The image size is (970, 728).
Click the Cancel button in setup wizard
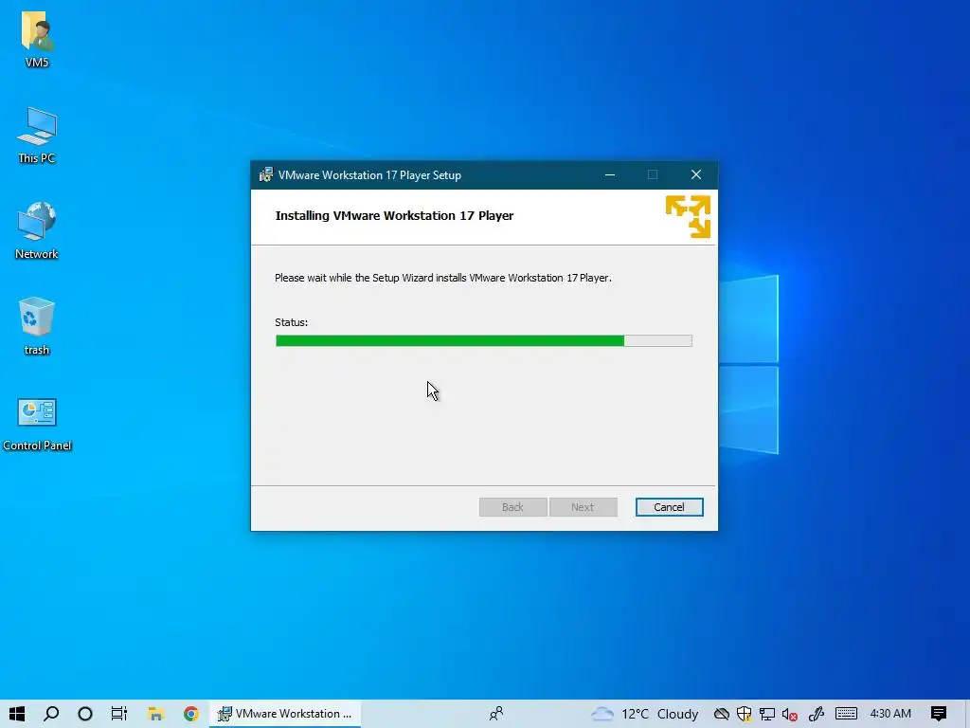pos(670,507)
